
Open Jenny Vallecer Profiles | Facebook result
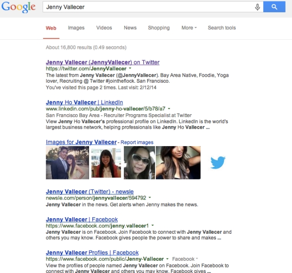[x=92, y=252]
